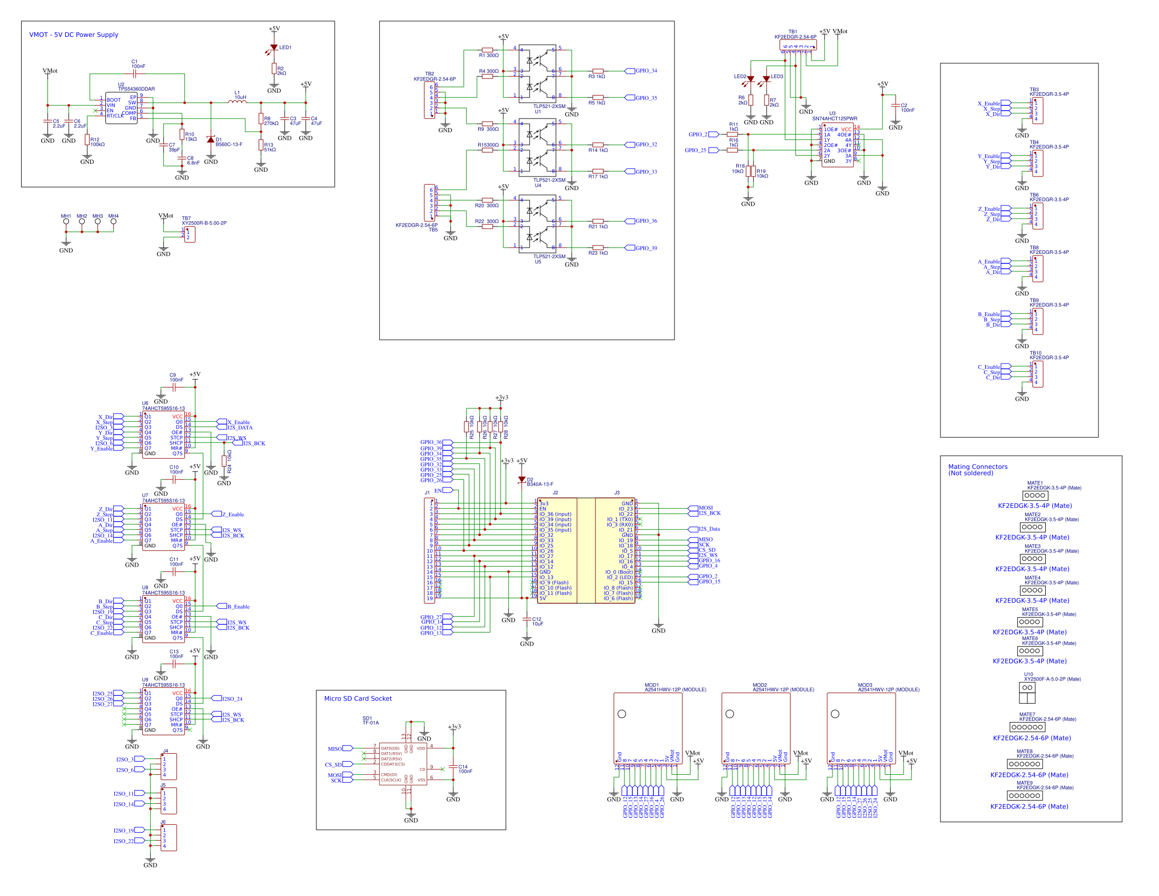Select the U5 TLP521-2XSM optocoupler

point(538,224)
